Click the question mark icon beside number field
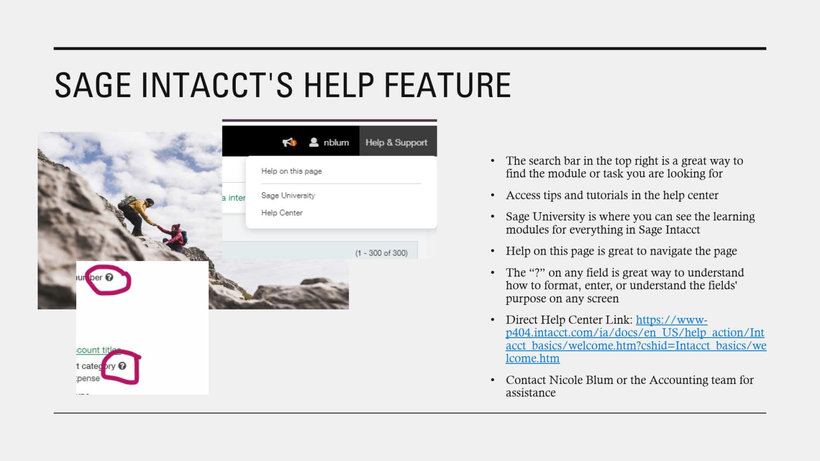Screen dimensions: 820x461 tap(109, 277)
